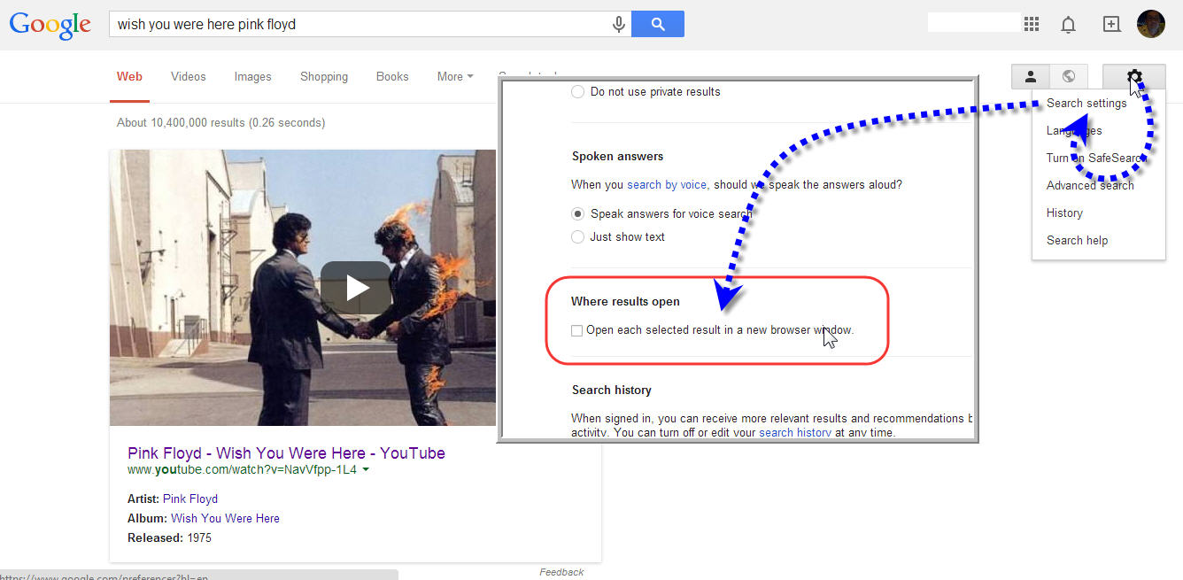This screenshot has height=580, width=1183.
Task: Expand the green arrow beside YouTube URL
Action: (x=366, y=470)
